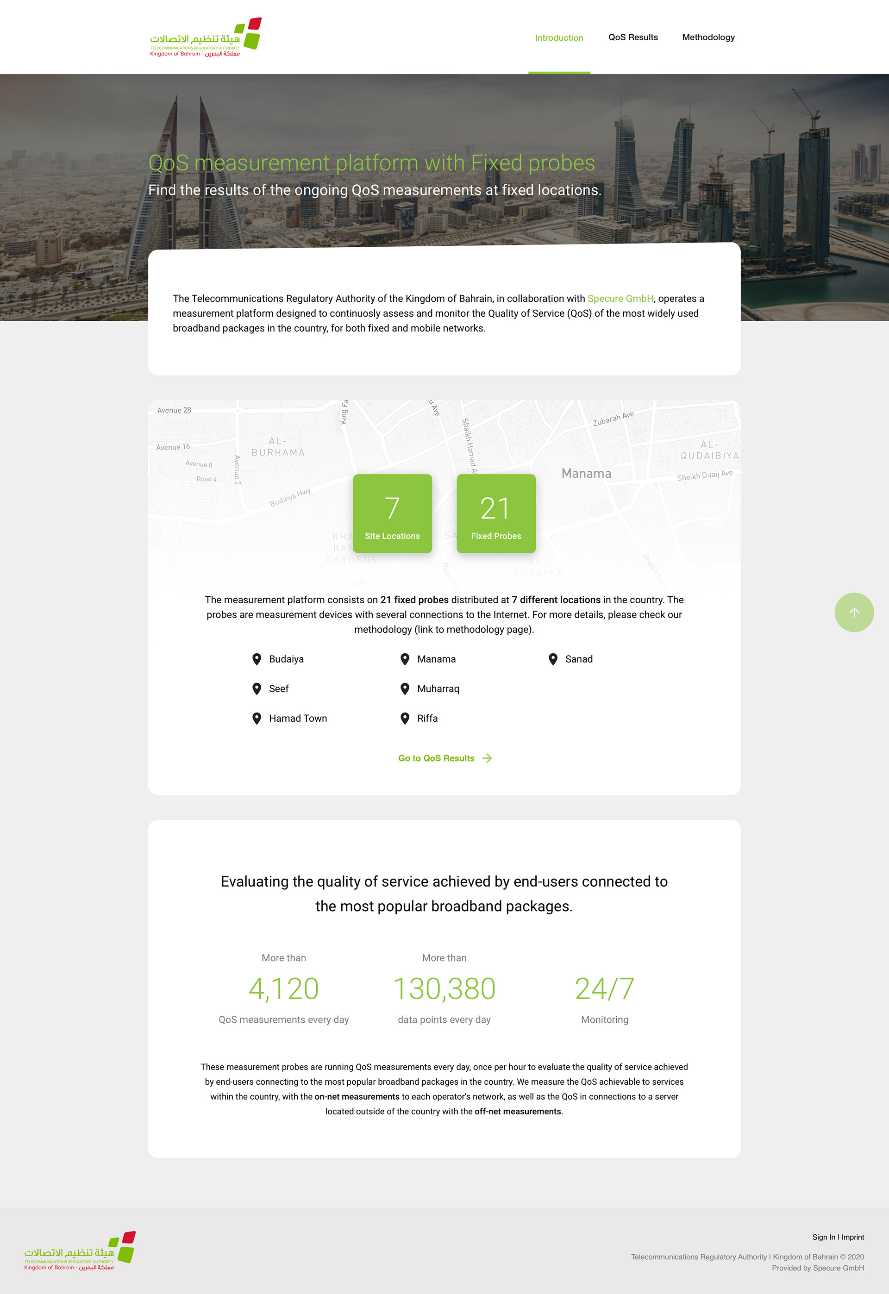Click the Budaiya location pin icon
Image resolution: width=889 pixels, height=1294 pixels.
click(x=257, y=659)
